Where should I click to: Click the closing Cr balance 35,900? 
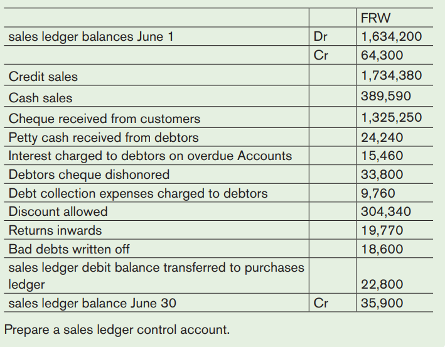coord(382,303)
